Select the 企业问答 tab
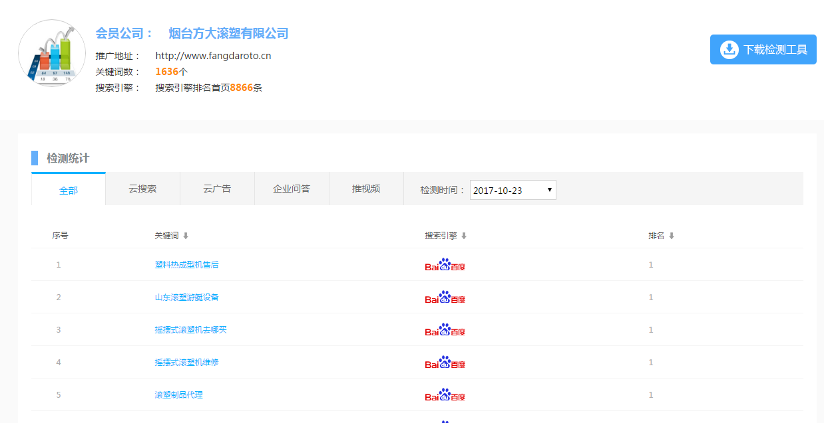824x423 pixels. (x=292, y=189)
